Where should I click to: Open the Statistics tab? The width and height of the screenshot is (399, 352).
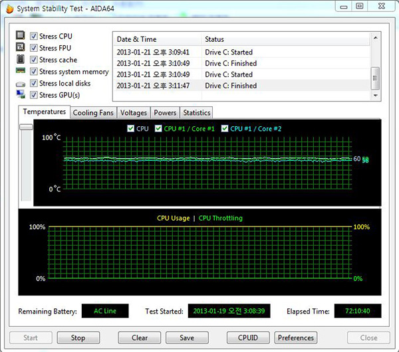point(197,113)
